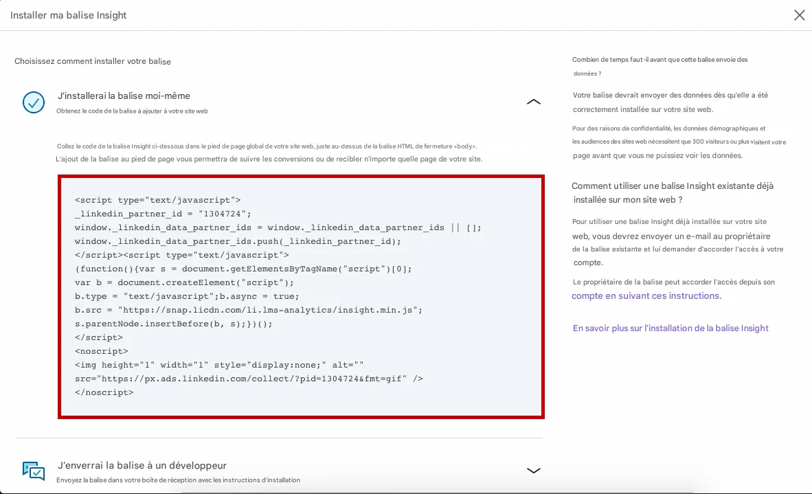Open 'En savoir plus sur l'installation de la balise Insight'

pos(670,328)
